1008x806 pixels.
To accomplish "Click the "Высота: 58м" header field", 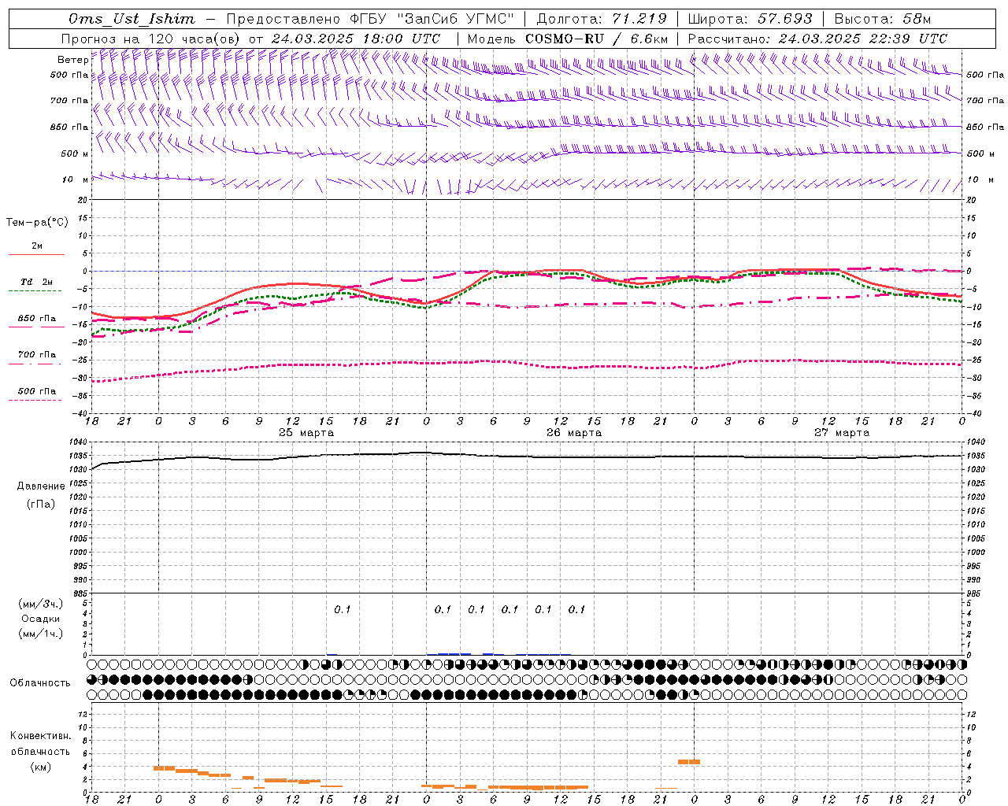I will click(x=882, y=19).
